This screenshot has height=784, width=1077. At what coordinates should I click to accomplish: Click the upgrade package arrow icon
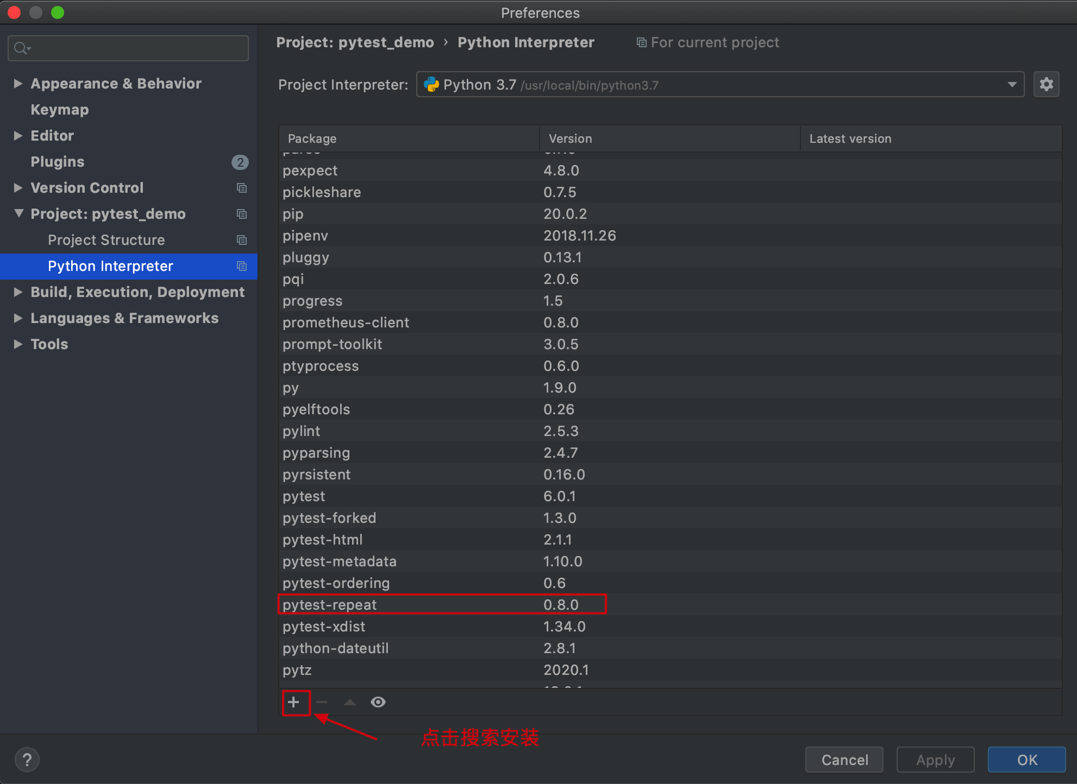(x=350, y=702)
